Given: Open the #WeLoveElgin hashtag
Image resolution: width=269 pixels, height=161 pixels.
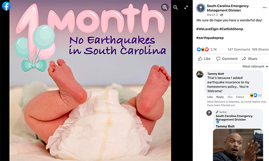Looking at the screenshot, I should pyautogui.click(x=207, y=29).
